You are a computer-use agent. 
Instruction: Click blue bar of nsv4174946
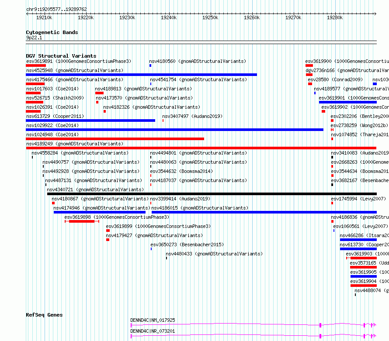(100, 212)
